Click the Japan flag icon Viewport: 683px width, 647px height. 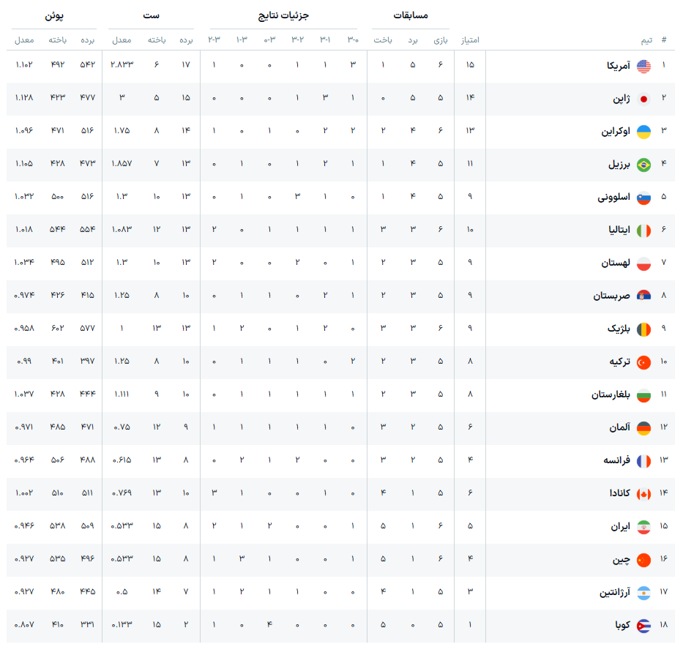click(x=643, y=100)
